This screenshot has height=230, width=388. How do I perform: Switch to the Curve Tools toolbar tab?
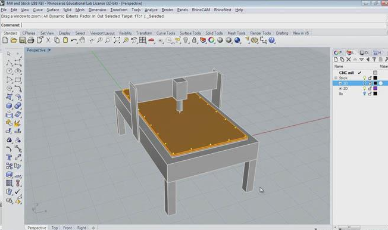[x=165, y=33]
